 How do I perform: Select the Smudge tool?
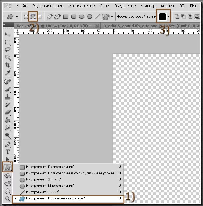click(x=8, y=128)
